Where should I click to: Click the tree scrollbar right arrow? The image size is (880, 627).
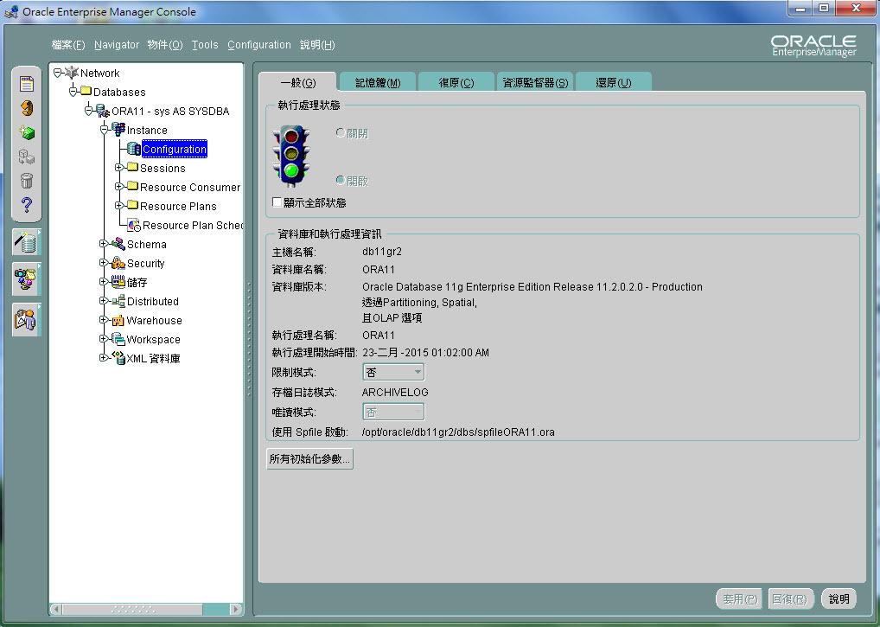point(236,609)
